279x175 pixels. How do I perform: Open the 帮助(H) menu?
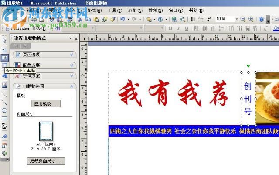tap(196, 10)
